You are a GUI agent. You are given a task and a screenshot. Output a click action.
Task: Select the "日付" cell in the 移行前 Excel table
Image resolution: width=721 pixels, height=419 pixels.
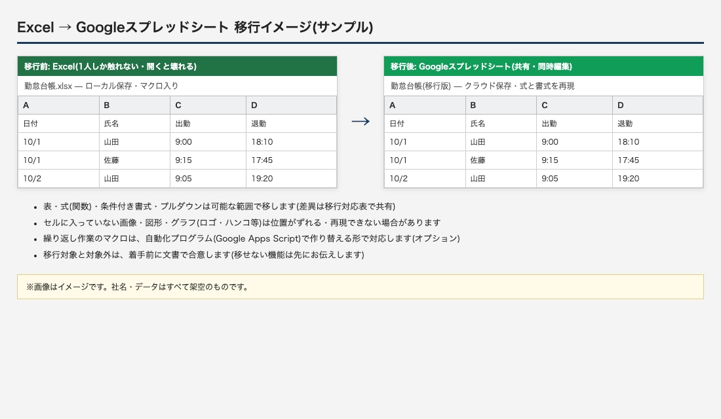[58, 124]
